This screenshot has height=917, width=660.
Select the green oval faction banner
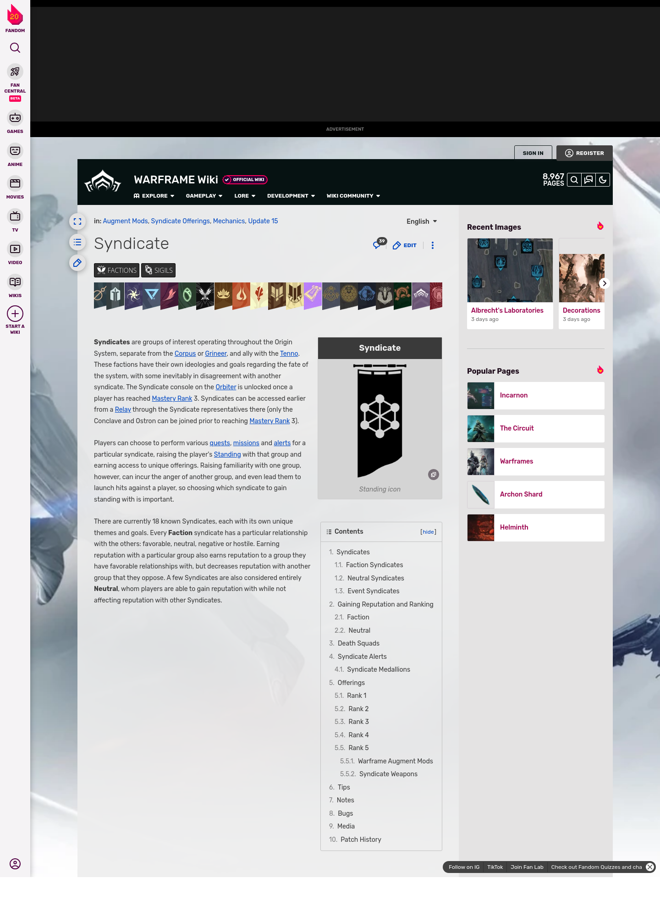(187, 296)
